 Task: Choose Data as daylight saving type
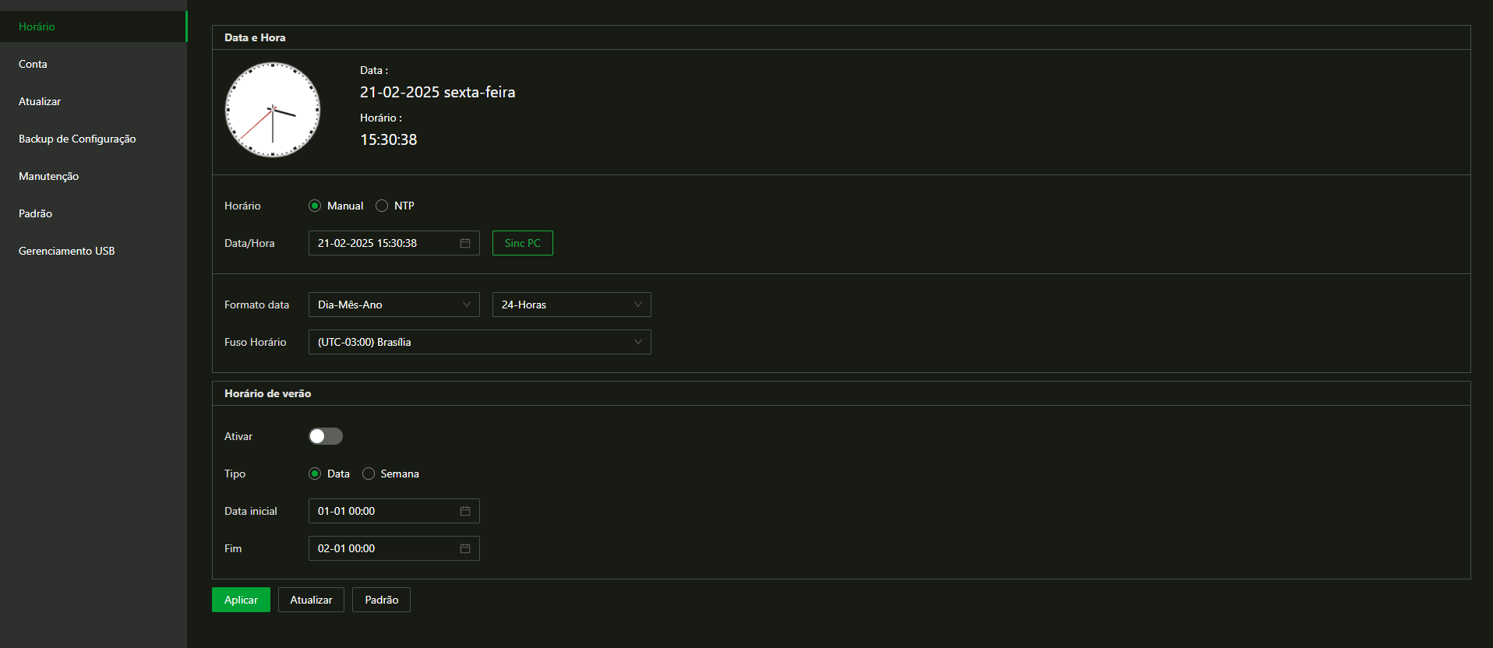click(x=315, y=474)
